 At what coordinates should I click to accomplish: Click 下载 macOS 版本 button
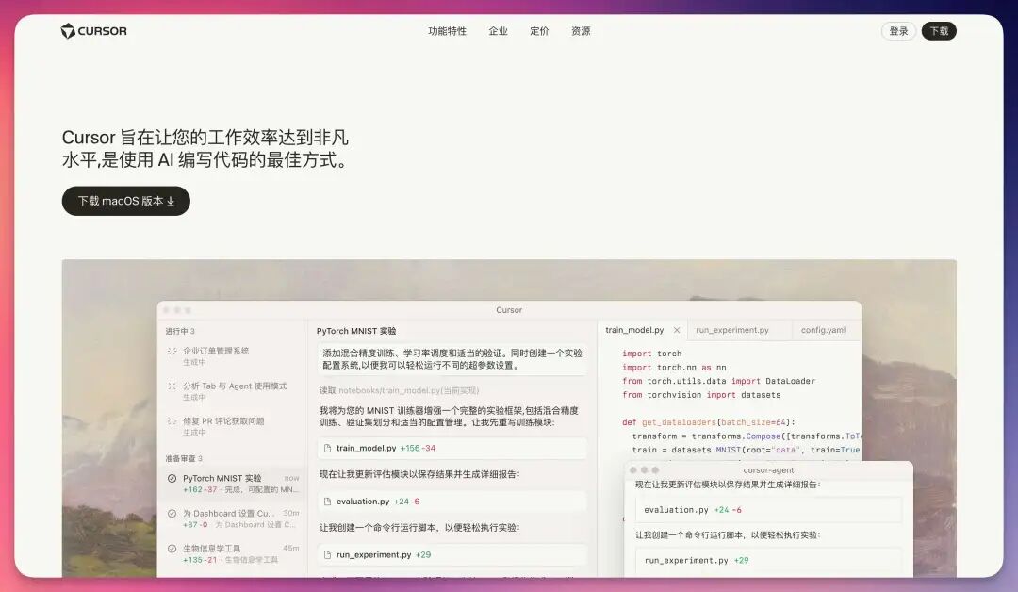(x=125, y=201)
